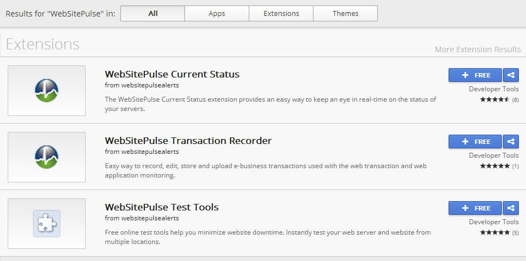The image size is (526, 261).
Task: Click the Test Tools description about website downtime
Action: click(268, 237)
